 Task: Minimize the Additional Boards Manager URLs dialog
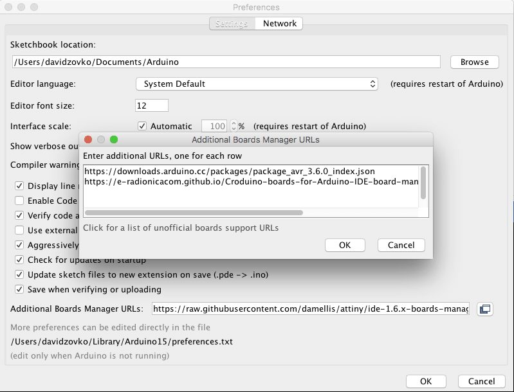tap(102, 139)
